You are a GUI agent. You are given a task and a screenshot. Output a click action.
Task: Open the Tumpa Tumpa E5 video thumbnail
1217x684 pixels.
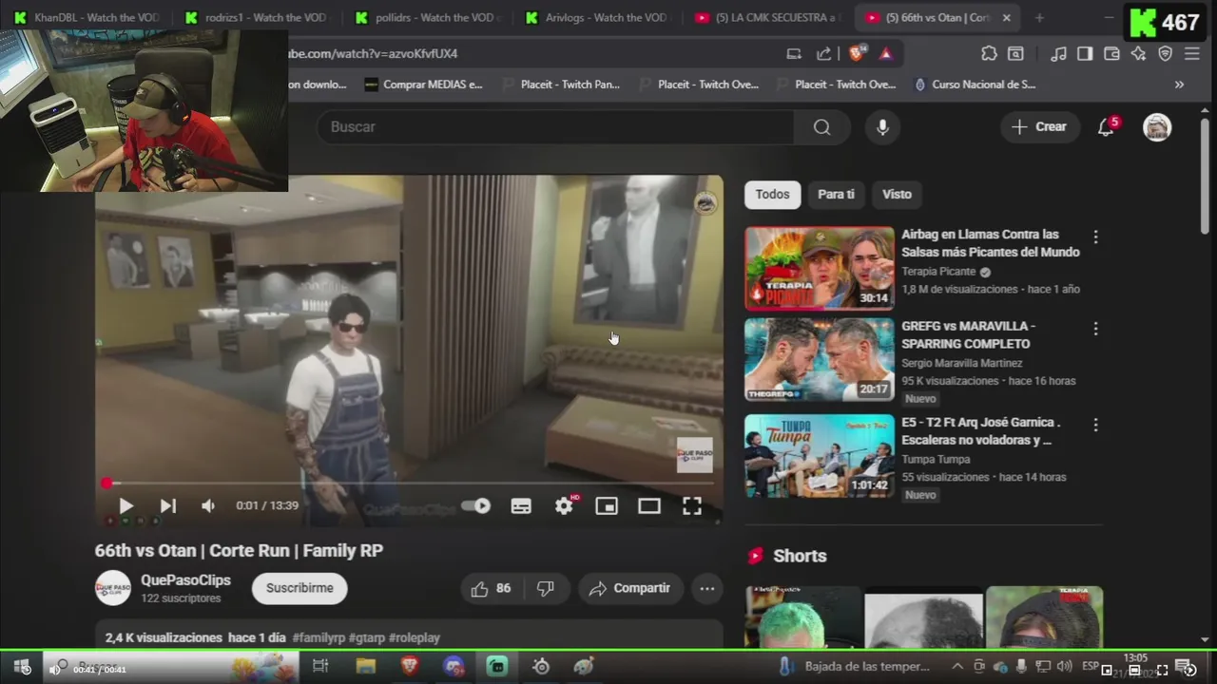point(820,456)
